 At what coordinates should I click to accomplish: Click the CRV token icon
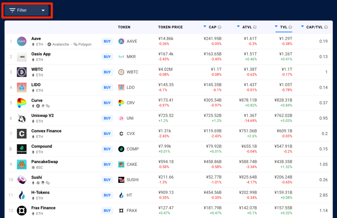(121, 103)
